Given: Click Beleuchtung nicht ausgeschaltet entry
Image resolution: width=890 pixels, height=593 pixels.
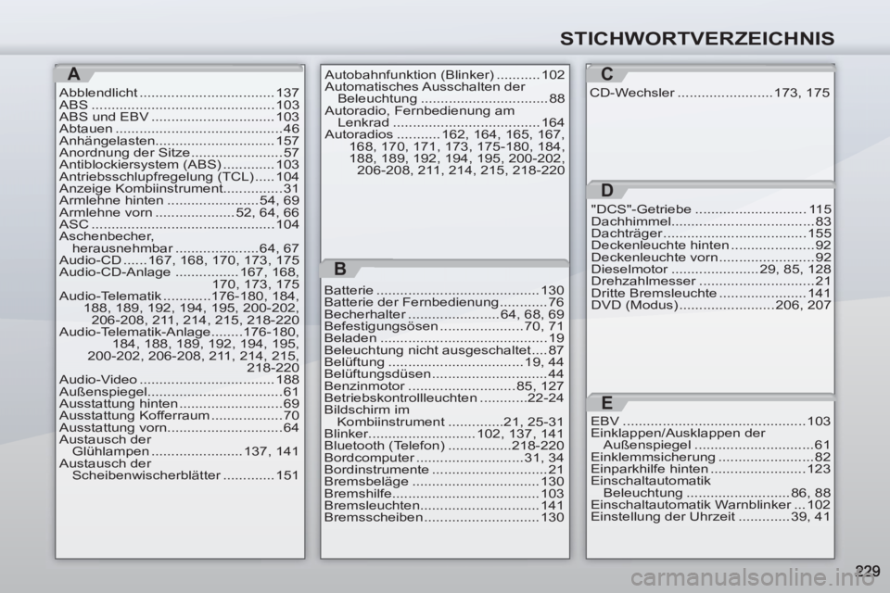Looking at the screenshot, I should click(x=444, y=350).
